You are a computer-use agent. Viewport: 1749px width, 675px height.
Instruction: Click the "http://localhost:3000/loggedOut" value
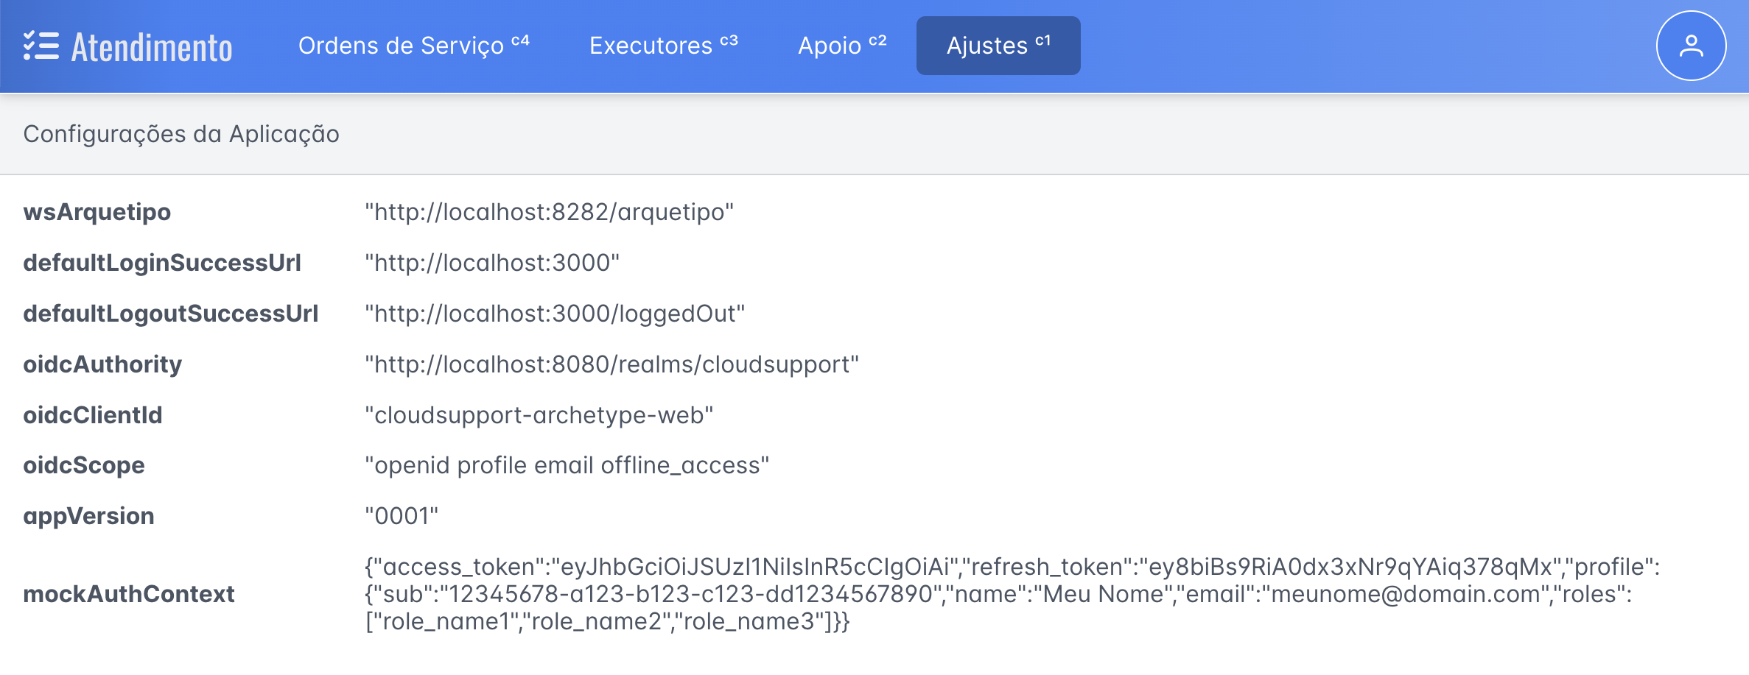click(x=555, y=314)
